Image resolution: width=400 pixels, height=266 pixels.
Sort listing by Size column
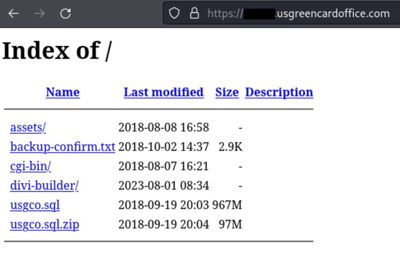(x=227, y=92)
